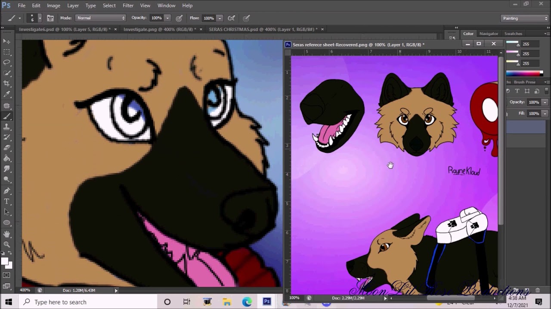Select the History Brush tool
Image resolution: width=551 pixels, height=309 pixels.
[x=7, y=138]
